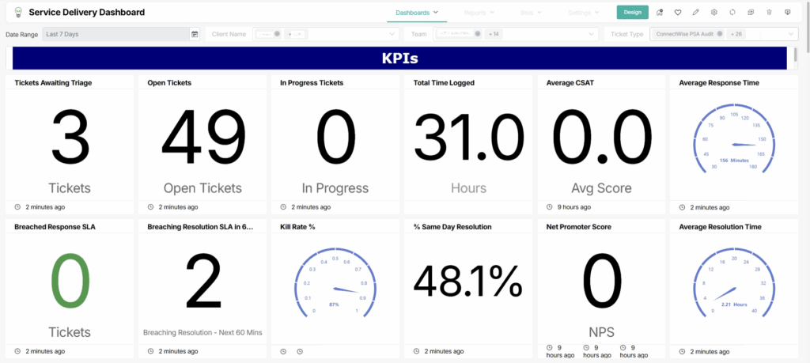Remove the selected Team filter tag
The image size is (810, 363).
[x=478, y=34]
